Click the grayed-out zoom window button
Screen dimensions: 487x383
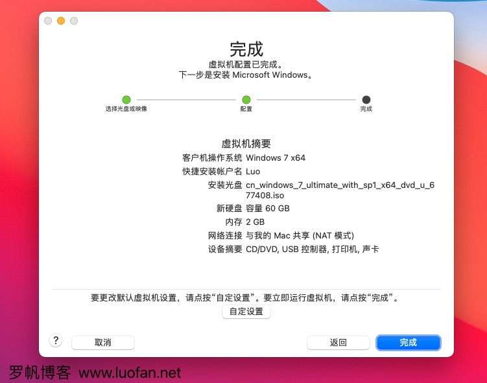pos(74,21)
